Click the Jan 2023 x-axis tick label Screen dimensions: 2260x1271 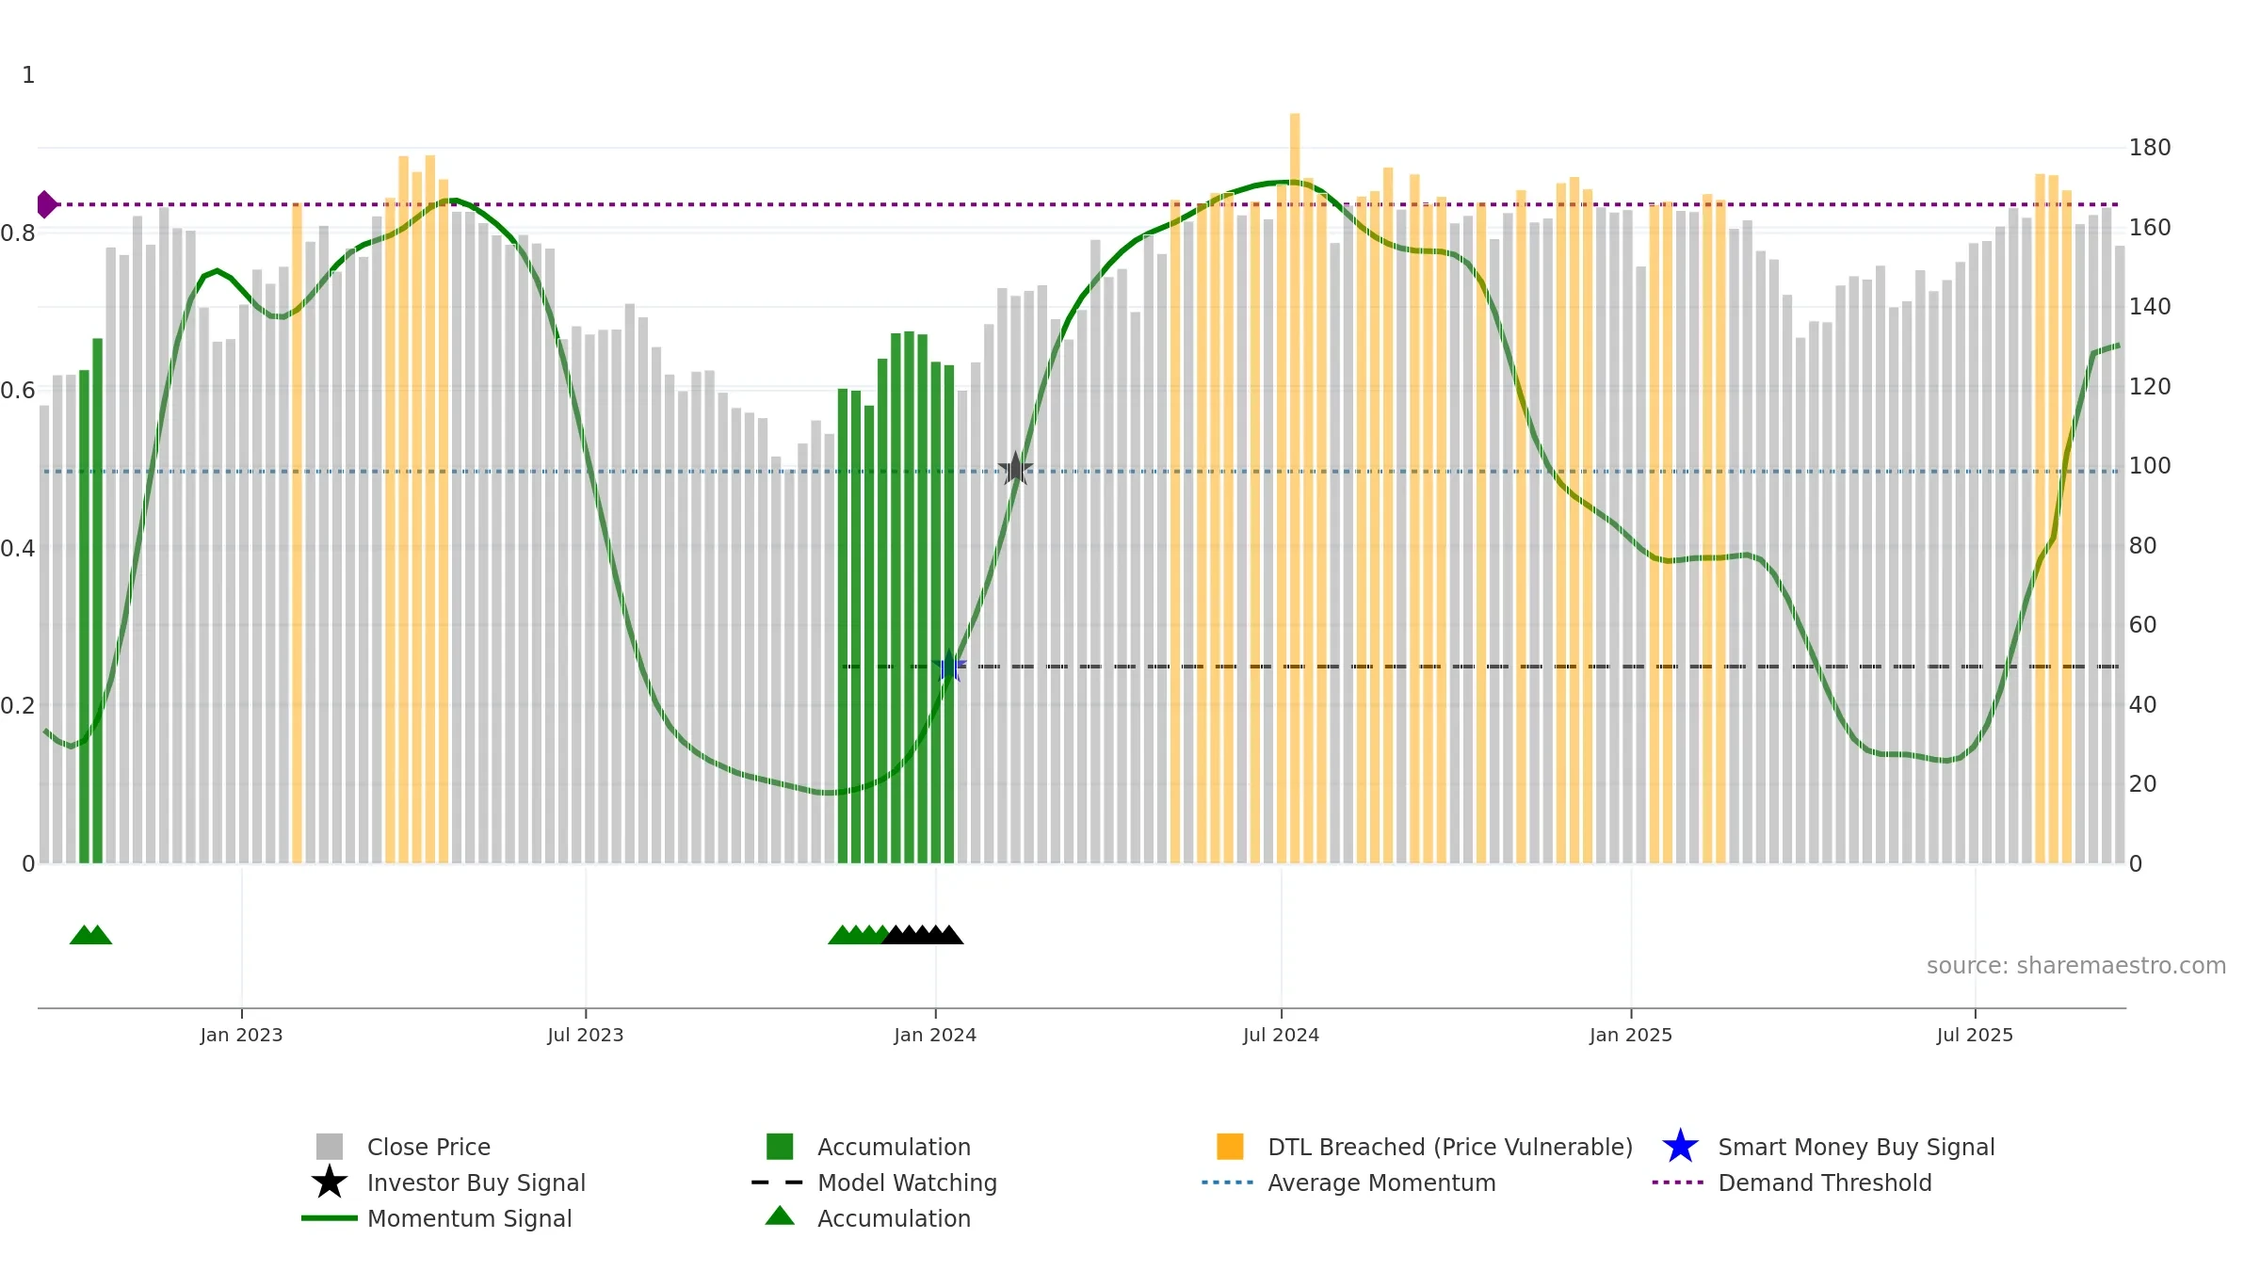[x=241, y=1036]
